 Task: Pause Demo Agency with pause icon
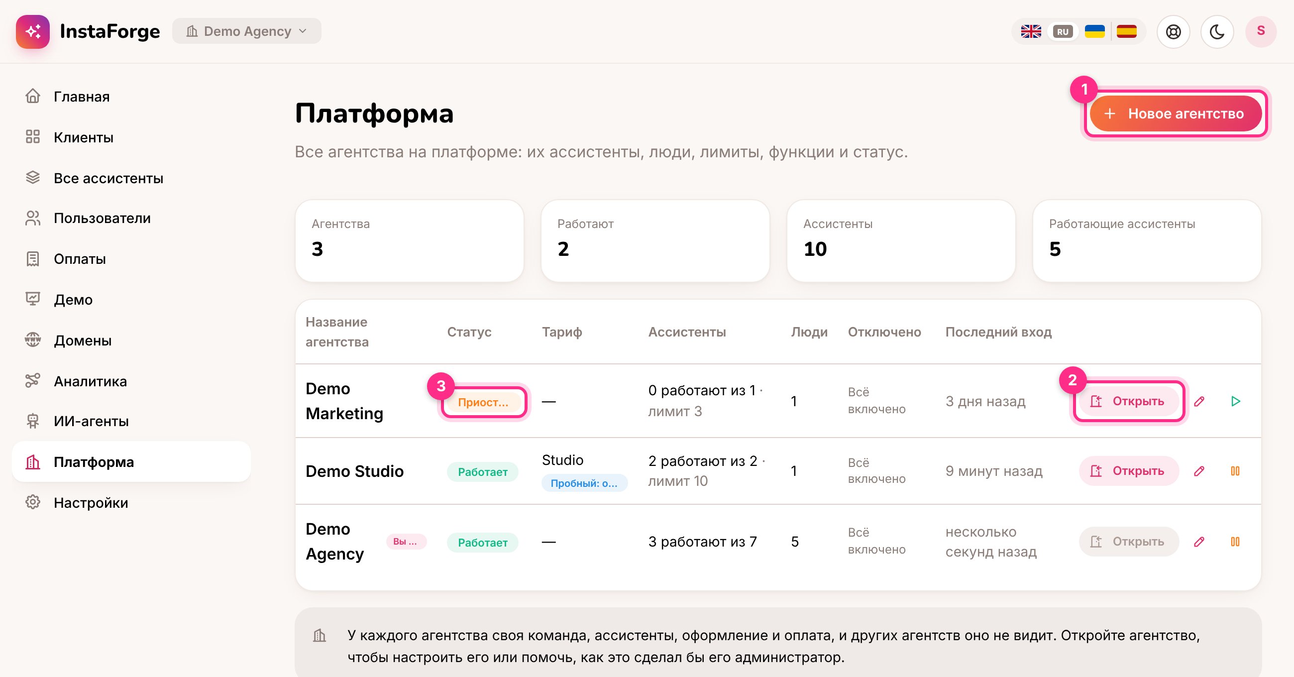coord(1235,542)
